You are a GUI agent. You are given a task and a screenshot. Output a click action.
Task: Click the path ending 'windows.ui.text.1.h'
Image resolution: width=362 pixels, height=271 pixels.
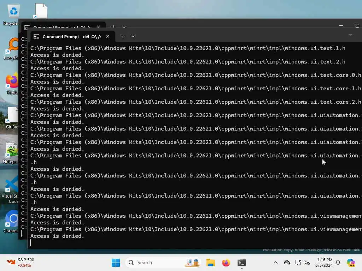tap(188, 48)
